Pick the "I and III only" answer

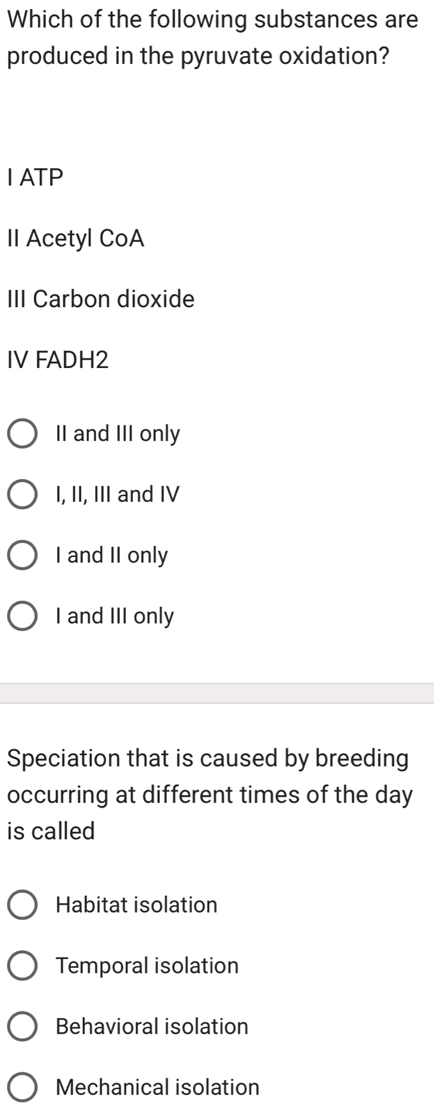pos(22,616)
